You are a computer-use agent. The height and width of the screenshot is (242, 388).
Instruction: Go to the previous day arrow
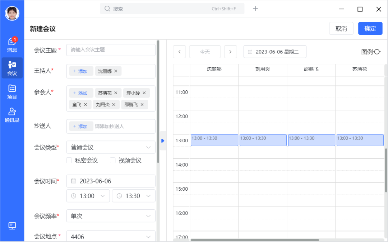[x=179, y=52]
